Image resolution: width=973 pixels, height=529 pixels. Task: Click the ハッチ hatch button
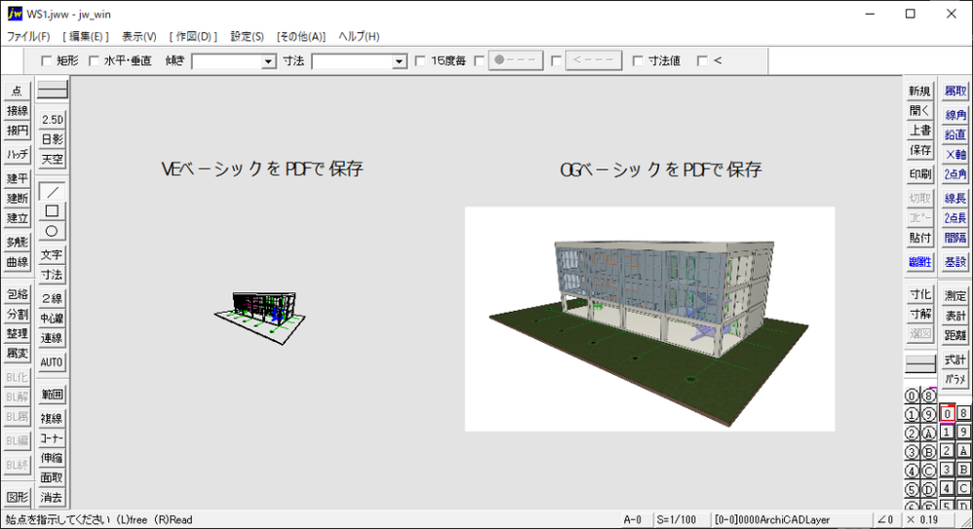[x=18, y=155]
